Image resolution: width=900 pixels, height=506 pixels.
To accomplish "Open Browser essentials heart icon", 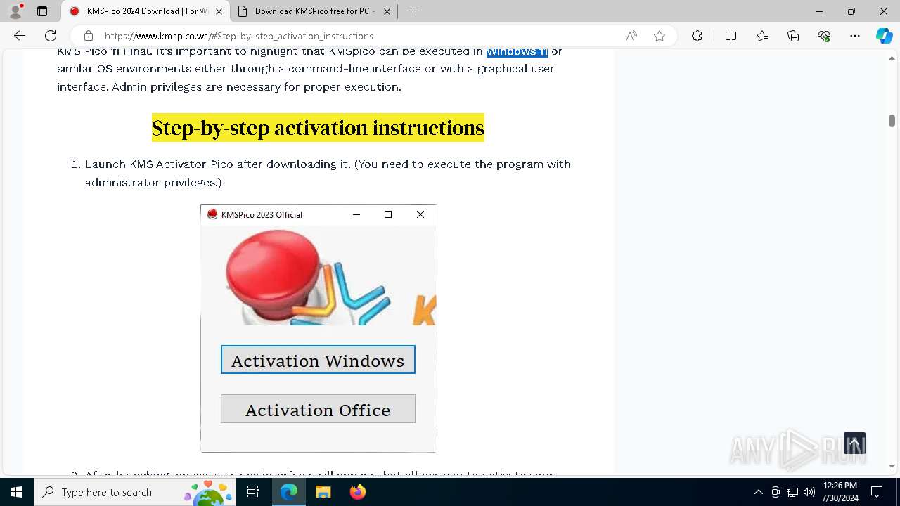I will pyautogui.click(x=824, y=36).
